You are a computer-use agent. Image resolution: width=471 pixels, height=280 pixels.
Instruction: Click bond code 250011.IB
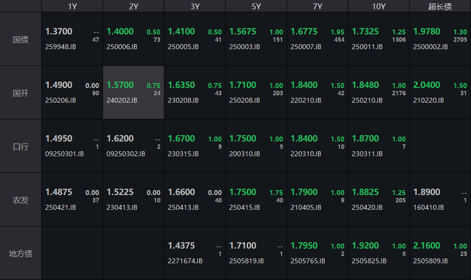tap(367, 47)
